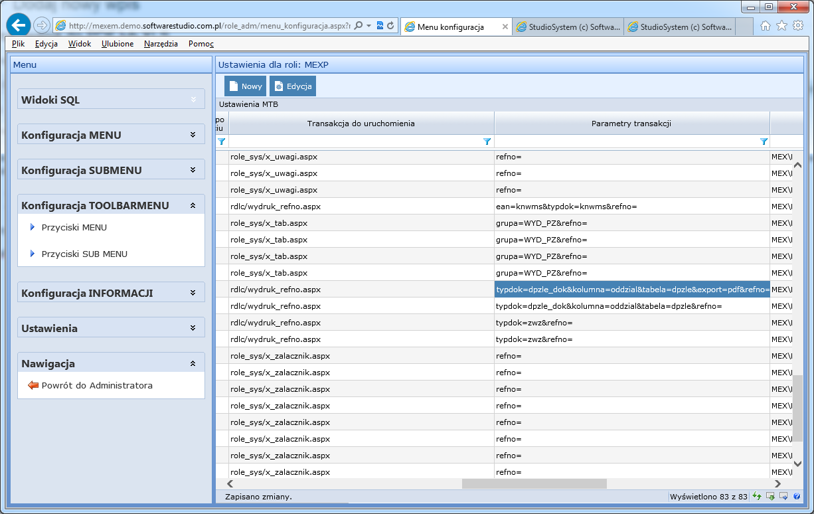Screen dimensions: 814x514
Task: Select highlighted cell with export=pdf parameters
Action: [x=632, y=290]
